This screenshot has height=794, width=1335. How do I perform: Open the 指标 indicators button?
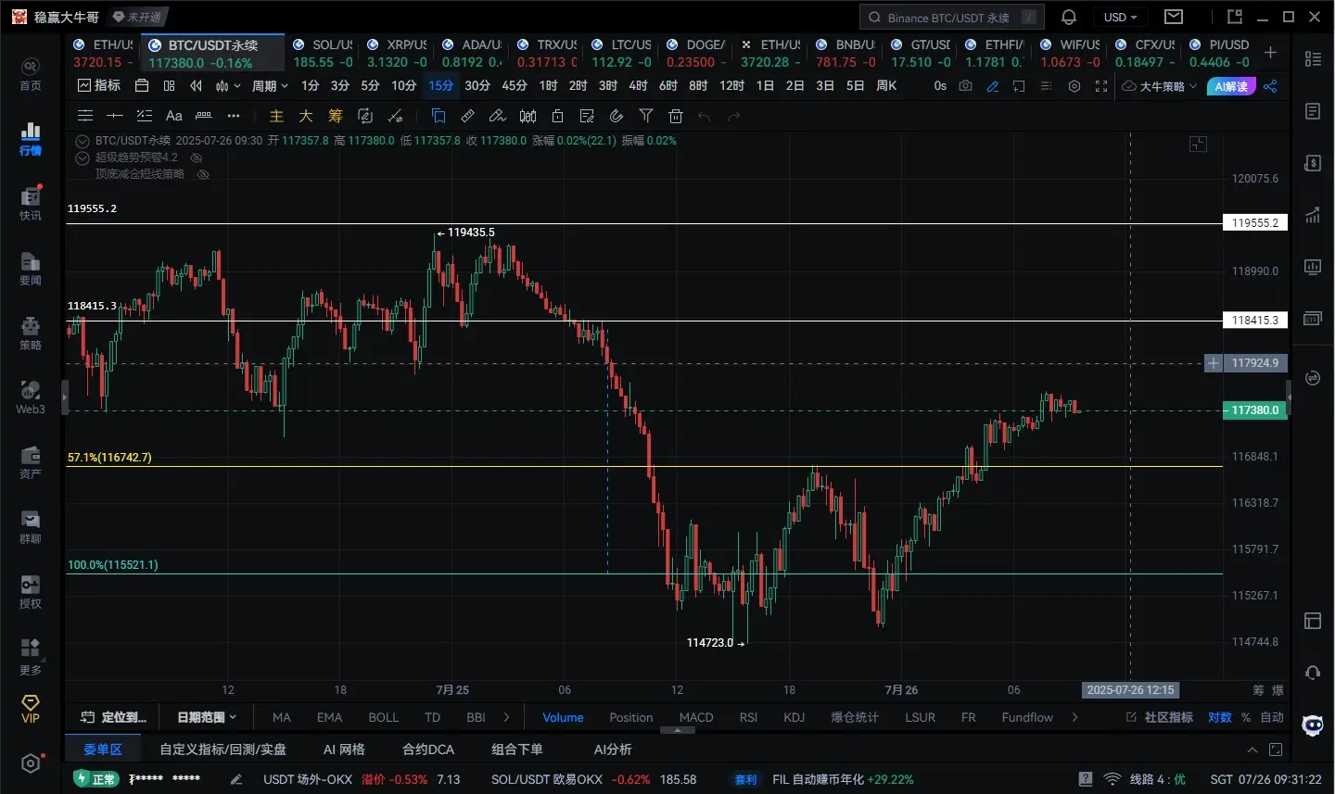pos(99,85)
